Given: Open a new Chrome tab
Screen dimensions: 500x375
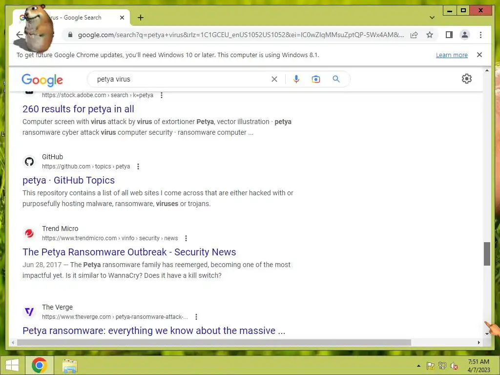Looking at the screenshot, I should tap(141, 18).
